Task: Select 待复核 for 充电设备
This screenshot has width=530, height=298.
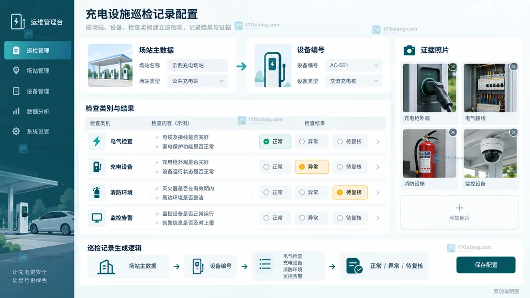Action: (350, 167)
